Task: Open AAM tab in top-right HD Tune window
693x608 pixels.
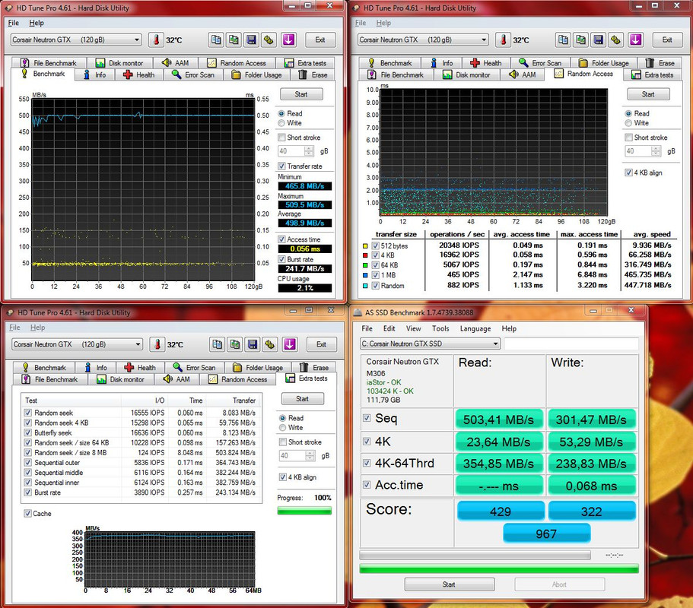Action: pos(523,74)
